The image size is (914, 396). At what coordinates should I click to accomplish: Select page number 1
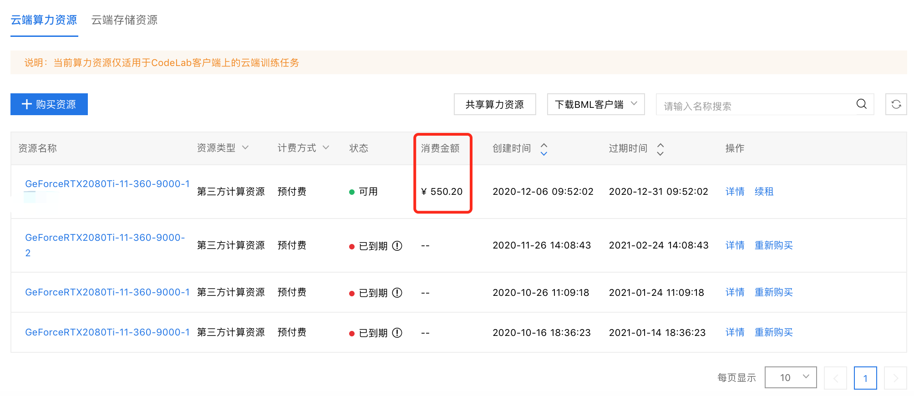(865, 378)
